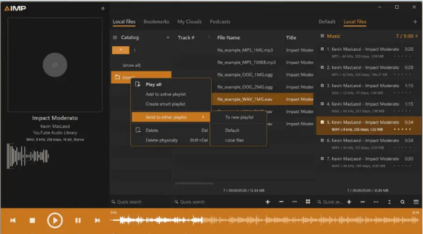Open more options ellipsis in library toolbar

tap(295, 202)
